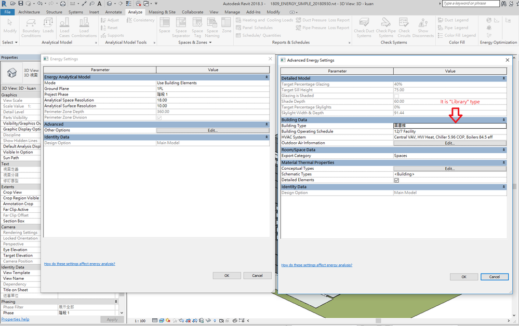Click the Consistency checks tool
The height and width of the screenshot is (326, 519).
[141, 20]
